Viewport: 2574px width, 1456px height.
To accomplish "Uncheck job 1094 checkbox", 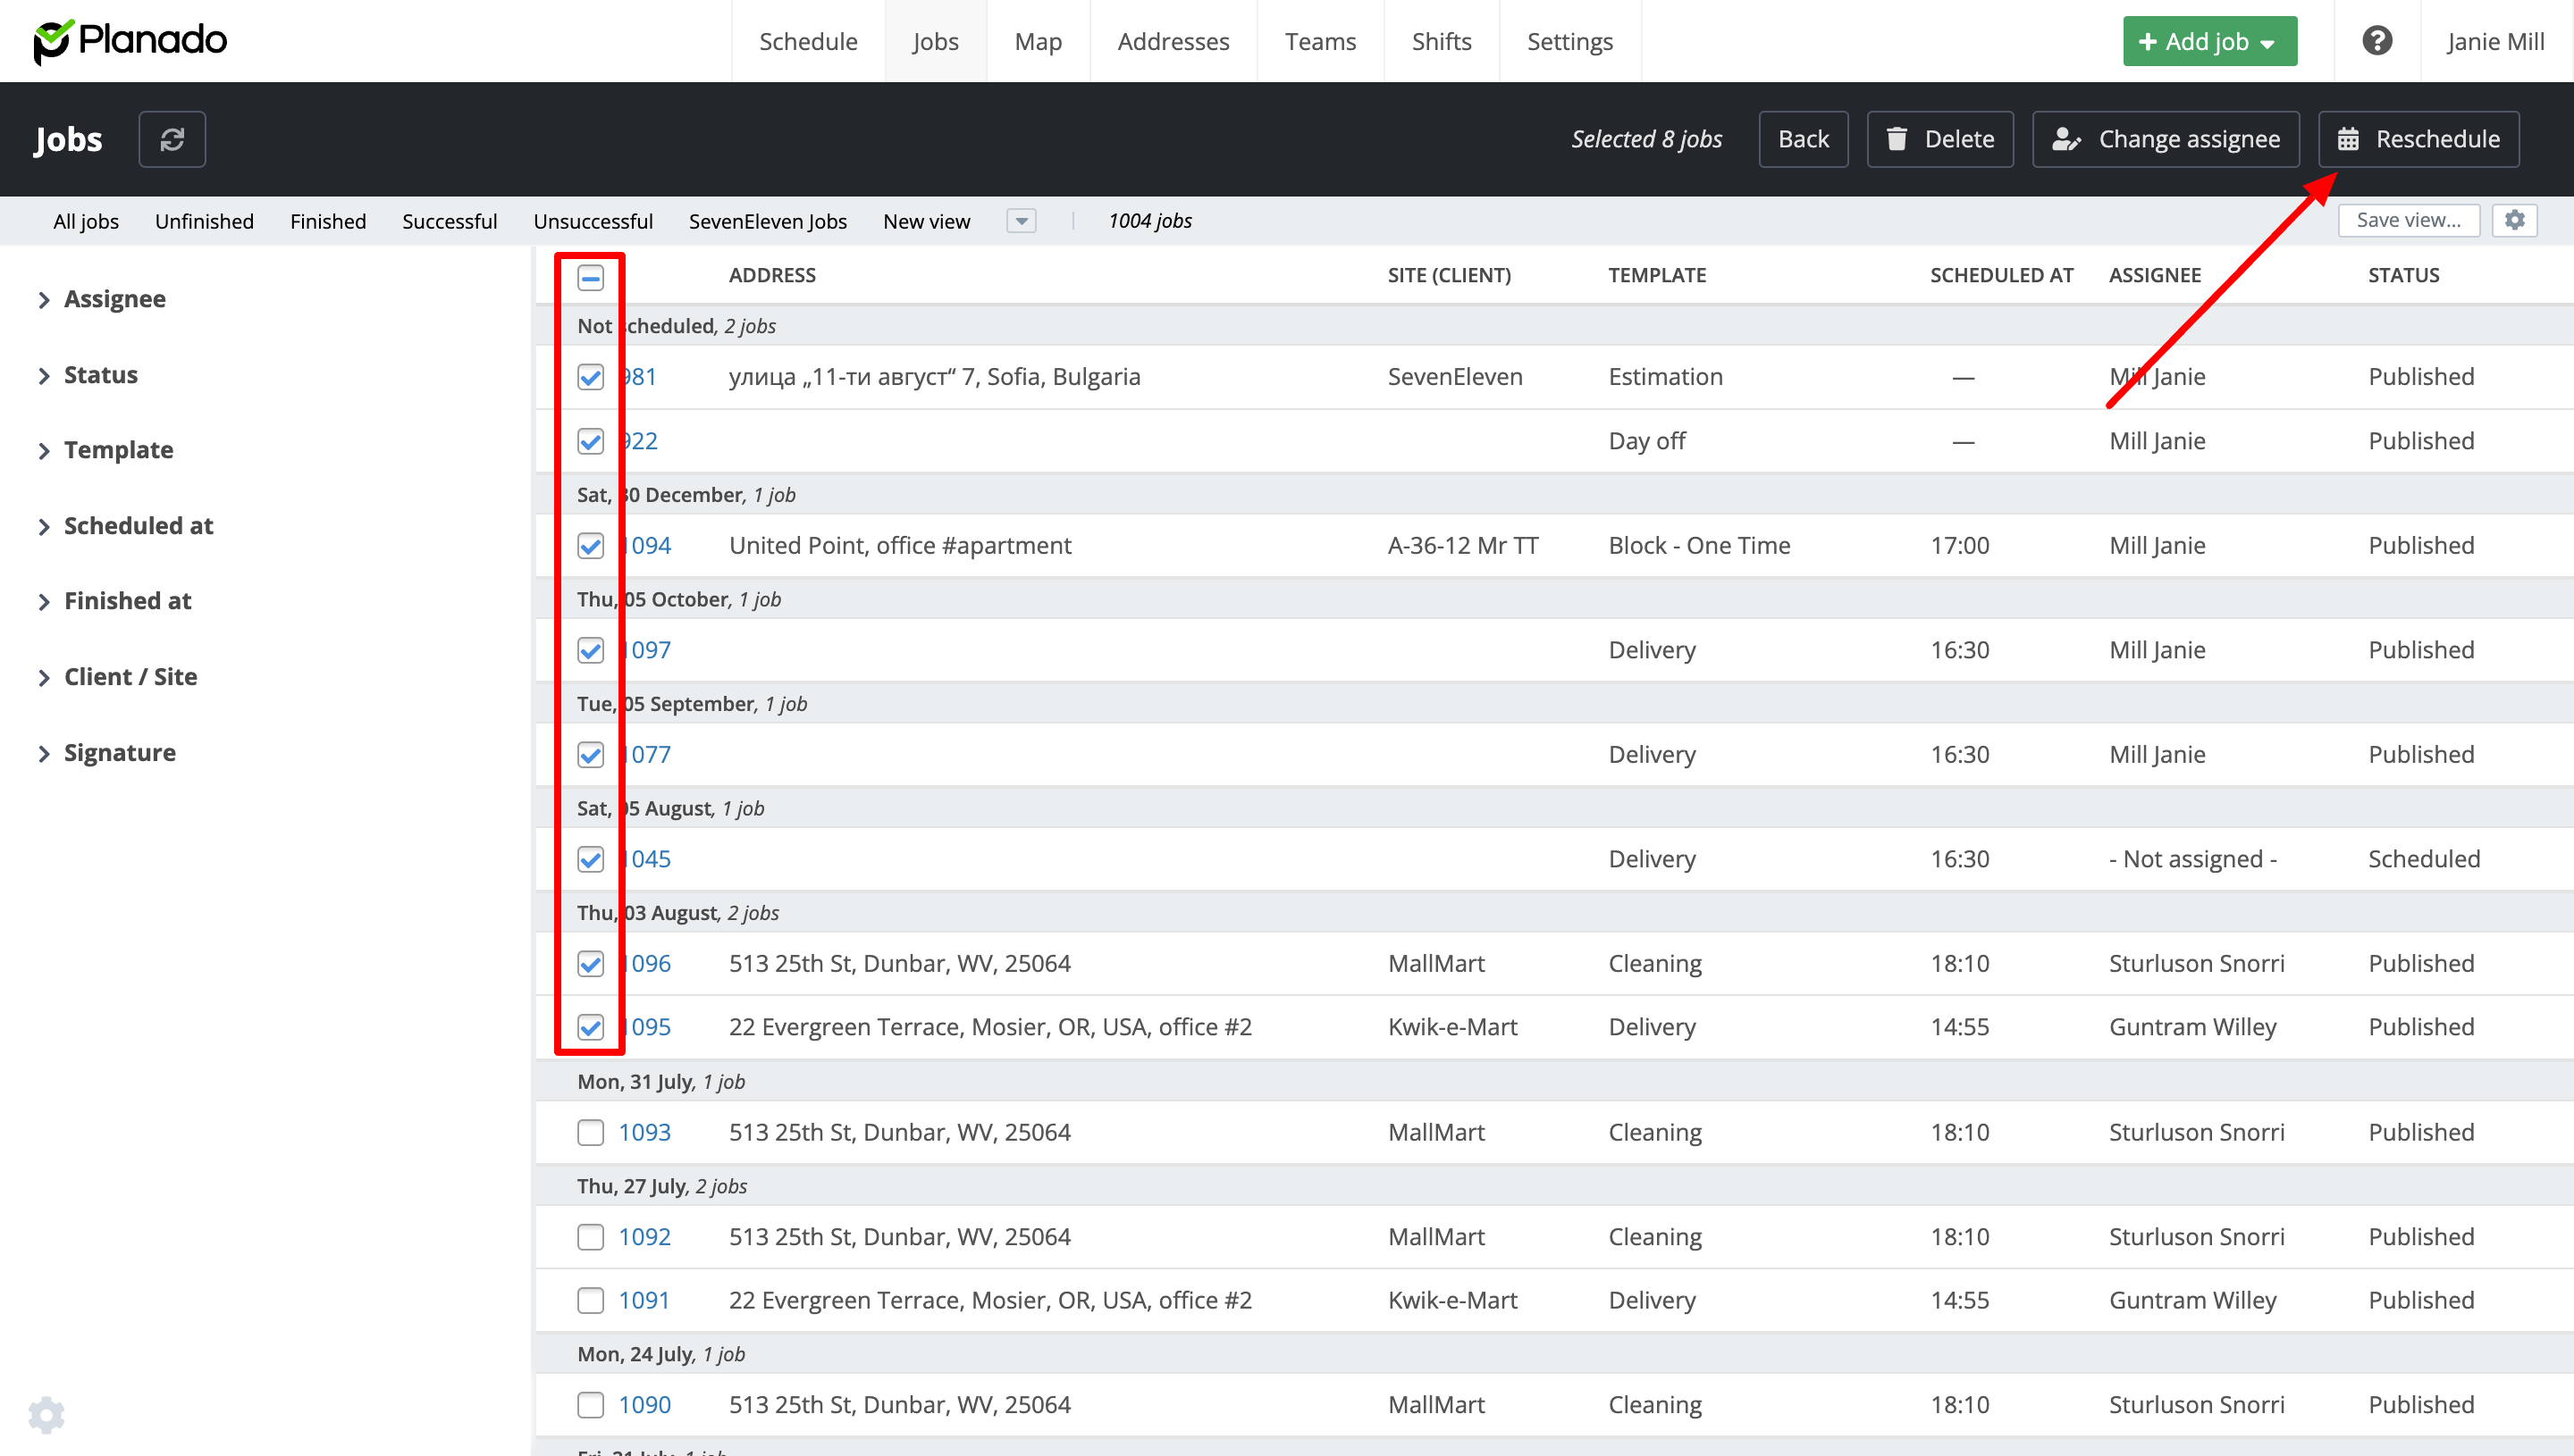I will pos(590,546).
